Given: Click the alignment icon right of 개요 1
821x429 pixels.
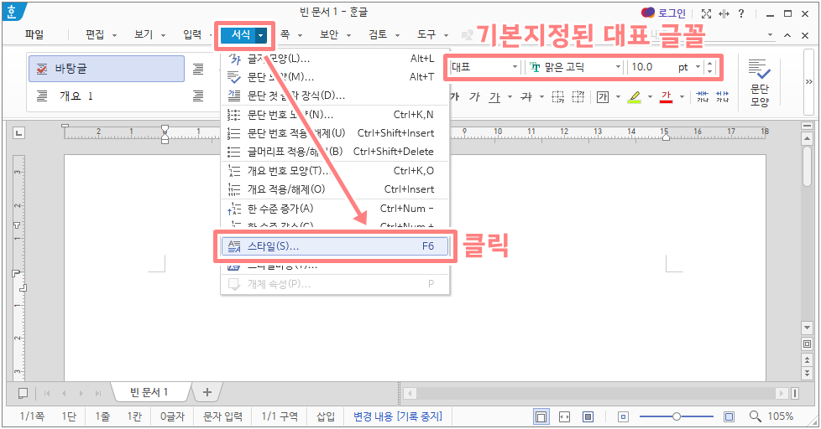Looking at the screenshot, I should click(x=198, y=96).
